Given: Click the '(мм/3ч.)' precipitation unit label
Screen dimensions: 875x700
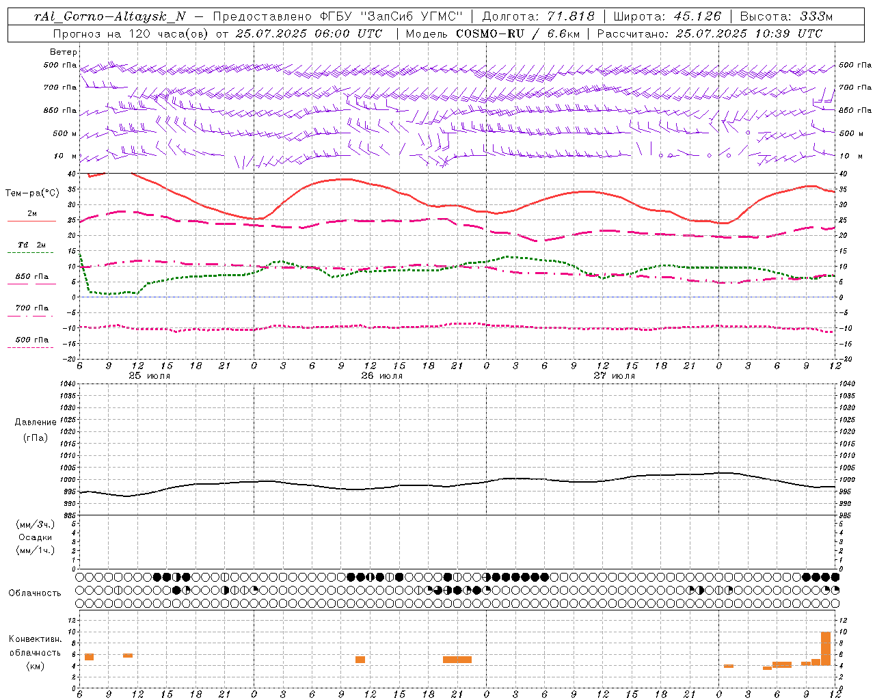Looking at the screenshot, I should pos(36,525).
